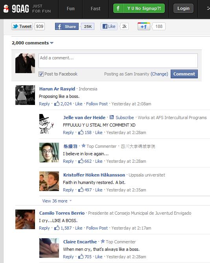Image resolution: width=210 pixels, height=263 pixels.
Task: Click thumbs-up icon on Camilo Torres Berrio's comment
Action: click(x=57, y=228)
